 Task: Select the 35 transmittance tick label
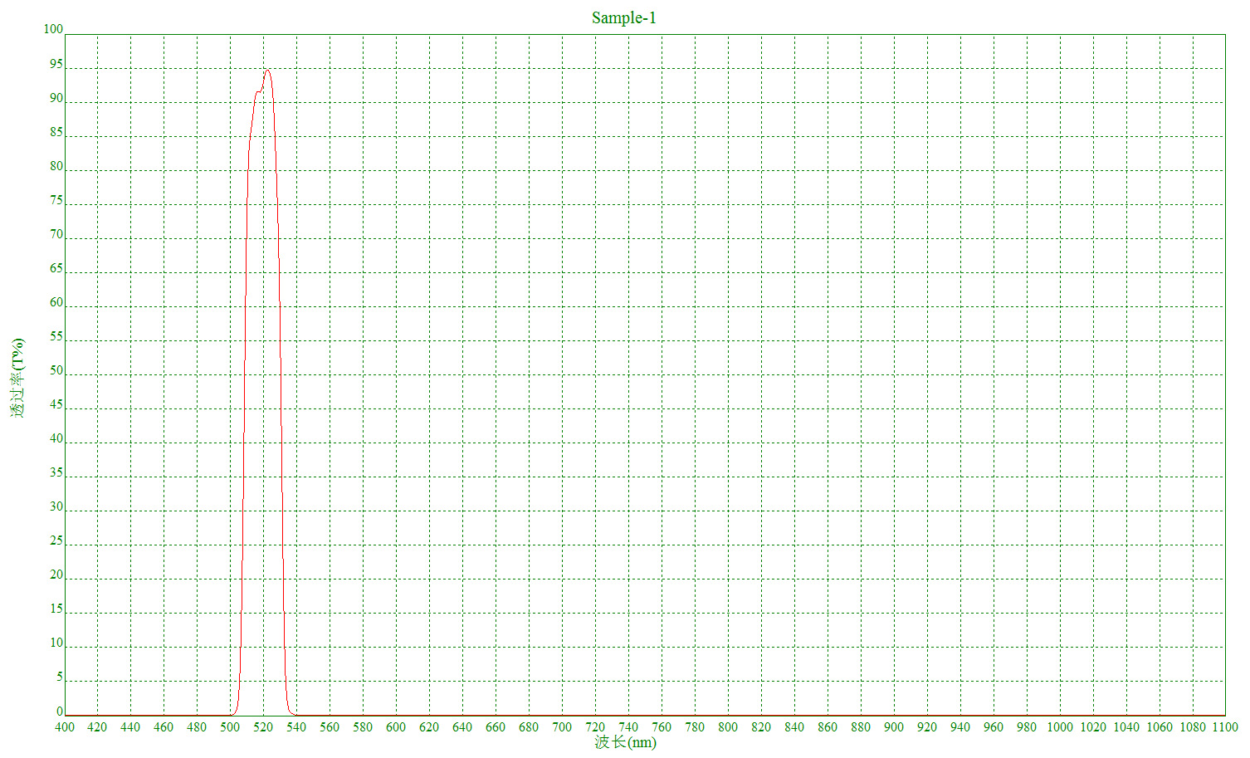[56, 473]
